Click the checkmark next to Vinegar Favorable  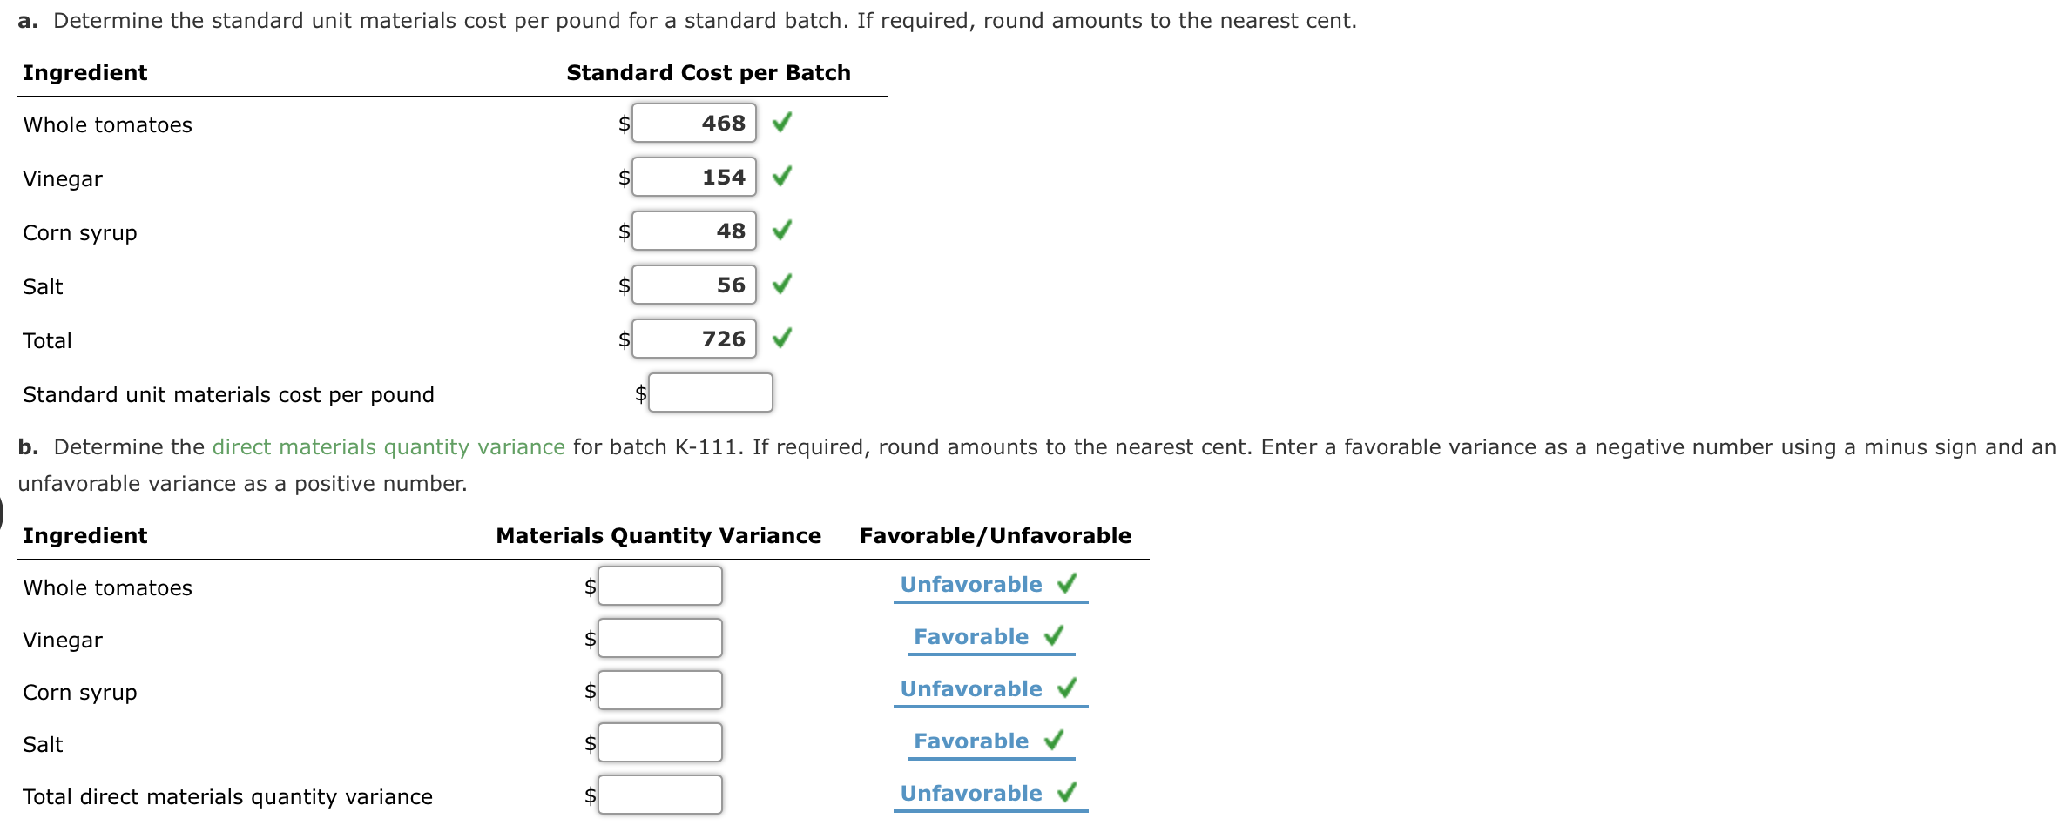point(1054,635)
